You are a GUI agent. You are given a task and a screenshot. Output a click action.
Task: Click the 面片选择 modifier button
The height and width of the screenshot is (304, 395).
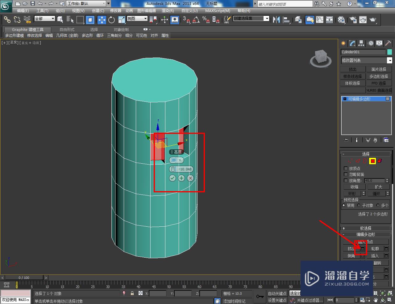[379, 69]
